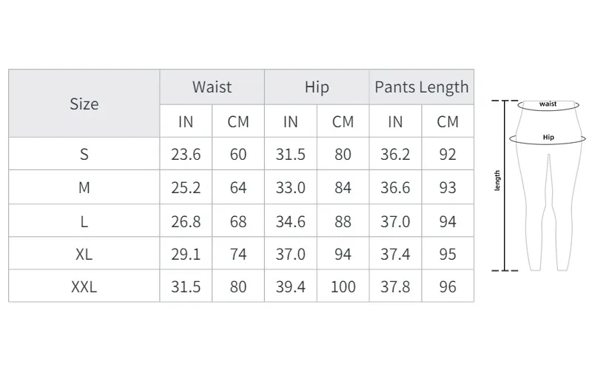592x370 pixels.
Task: Click the Pants Length column header
Action: click(421, 87)
